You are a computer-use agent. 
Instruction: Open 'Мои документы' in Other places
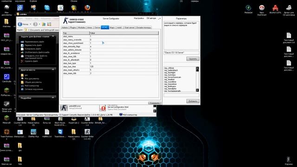(x=32, y=78)
